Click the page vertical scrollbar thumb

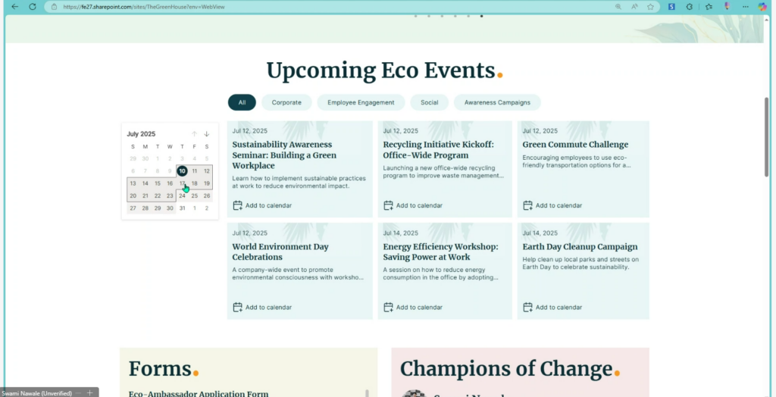click(x=767, y=137)
